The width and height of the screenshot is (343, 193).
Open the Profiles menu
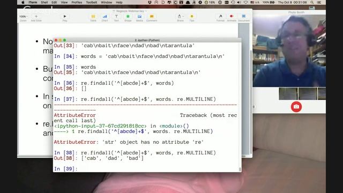coord(77,2)
